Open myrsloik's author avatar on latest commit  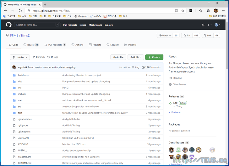click(x=14, y=67)
